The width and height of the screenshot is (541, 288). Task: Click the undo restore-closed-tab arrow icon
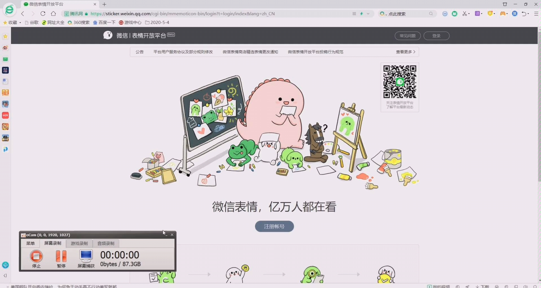(x=524, y=14)
